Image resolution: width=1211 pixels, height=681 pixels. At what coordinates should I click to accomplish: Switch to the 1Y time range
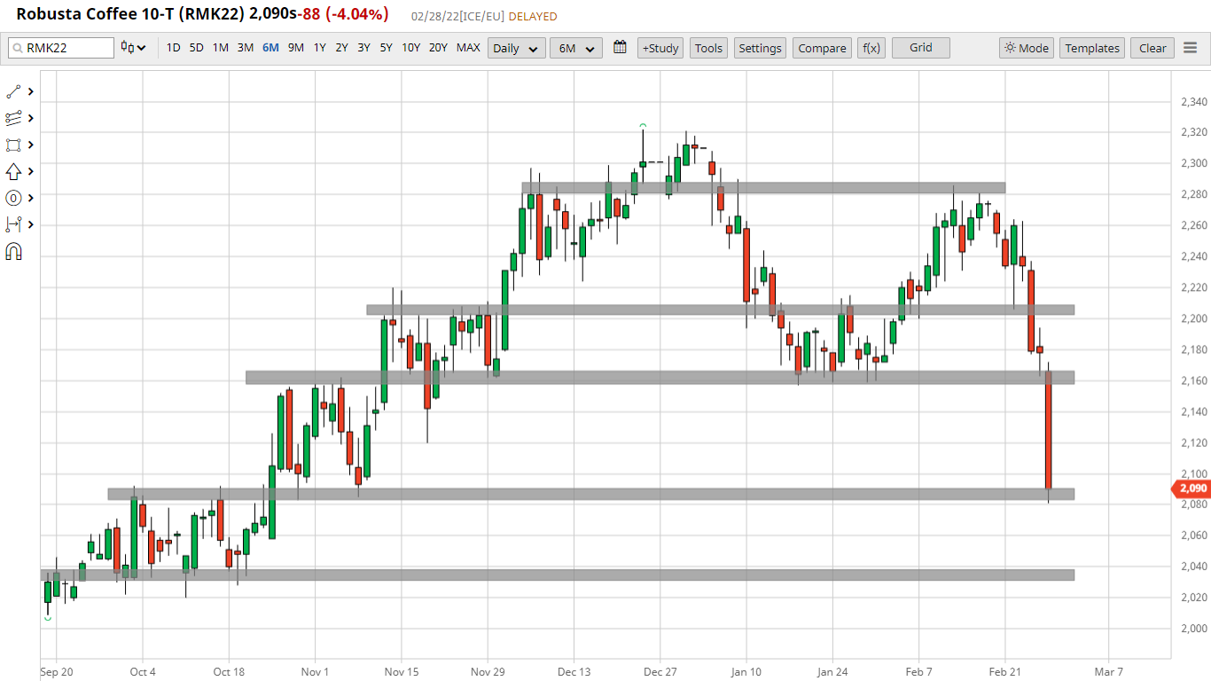pyautogui.click(x=319, y=48)
